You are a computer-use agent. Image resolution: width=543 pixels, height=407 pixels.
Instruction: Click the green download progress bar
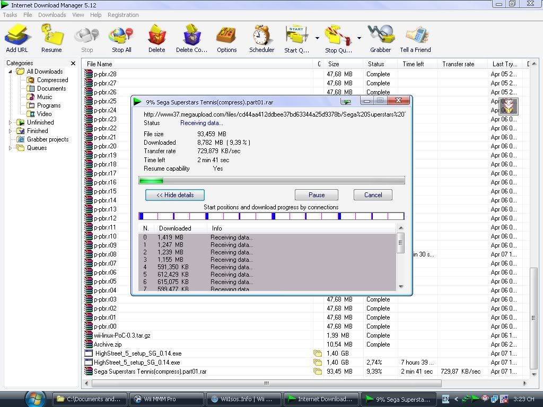(x=271, y=180)
